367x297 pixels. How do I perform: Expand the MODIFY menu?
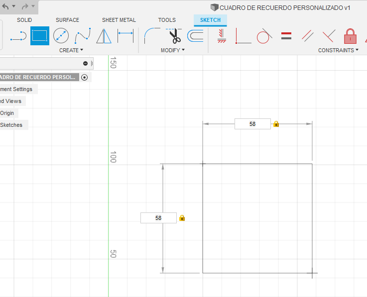(173, 50)
